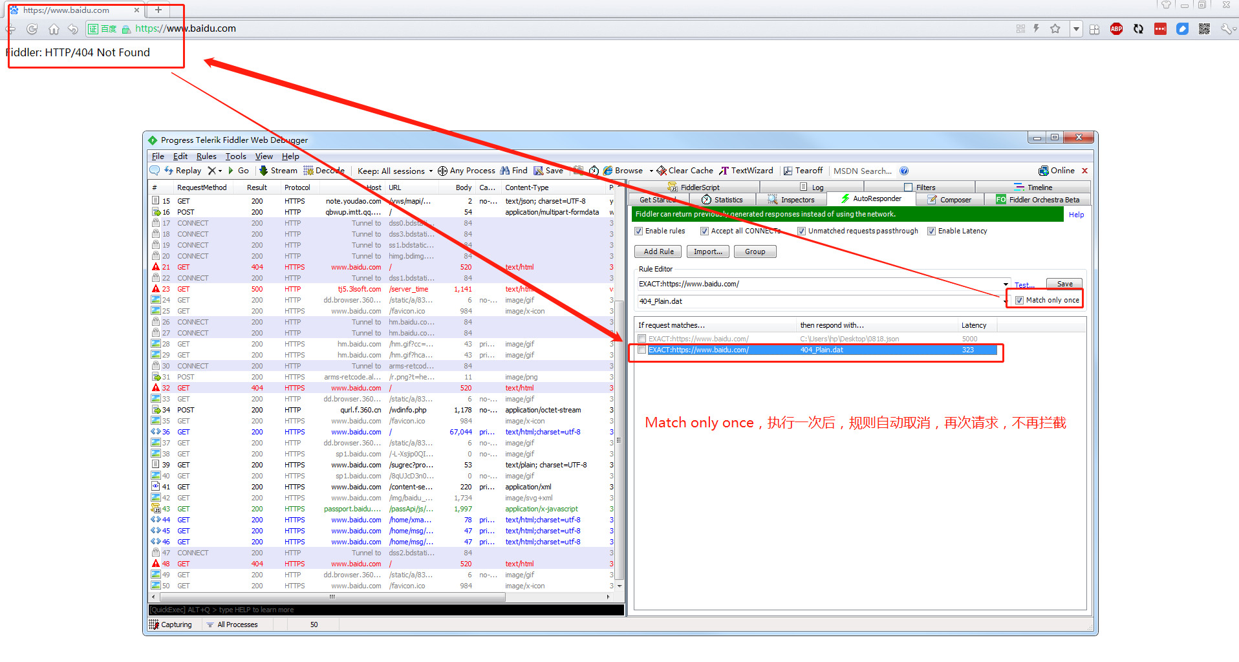Image resolution: width=1239 pixels, height=662 pixels.
Task: Toggle Unmatched requests passthrough checkbox
Action: tap(802, 231)
